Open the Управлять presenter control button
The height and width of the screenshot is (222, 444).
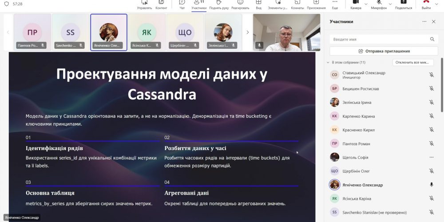[x=144, y=5]
